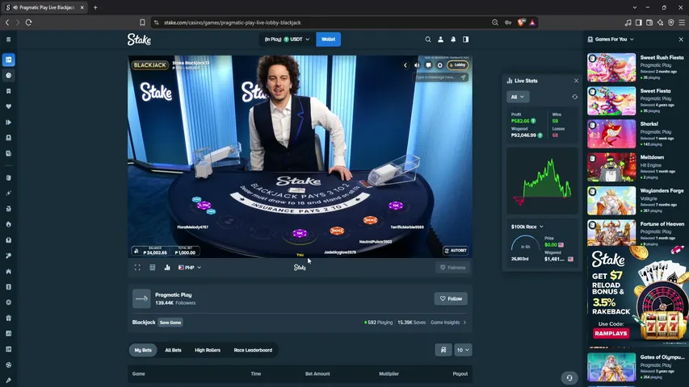Click the AUTOBET button
This screenshot has height=387, width=689.
tap(456, 251)
